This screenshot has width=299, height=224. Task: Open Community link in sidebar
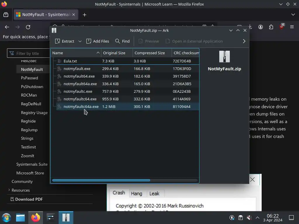pyautogui.click(x=22, y=181)
